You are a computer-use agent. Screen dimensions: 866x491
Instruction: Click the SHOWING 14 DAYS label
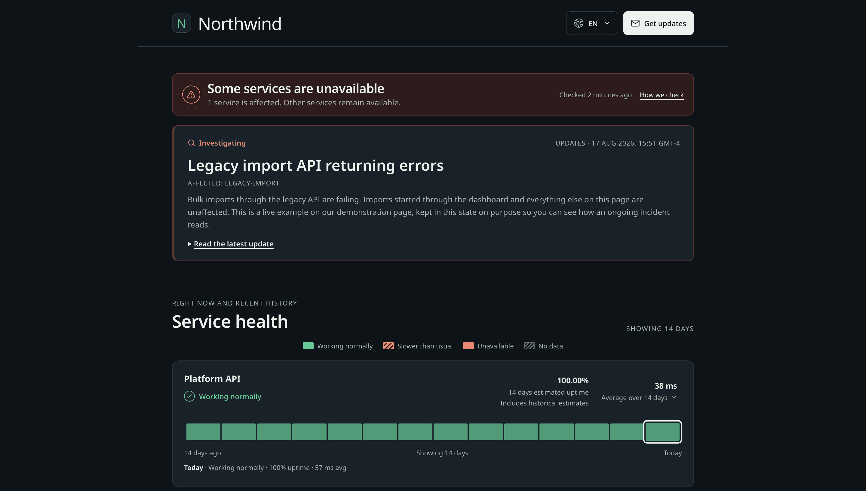point(660,328)
